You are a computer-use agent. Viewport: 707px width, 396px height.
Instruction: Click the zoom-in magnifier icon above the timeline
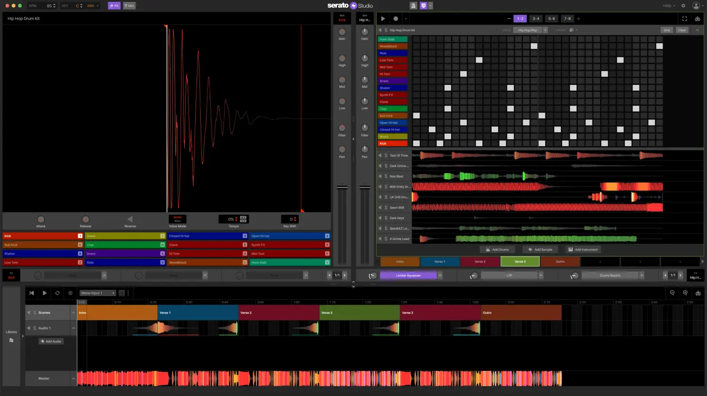[685, 293]
